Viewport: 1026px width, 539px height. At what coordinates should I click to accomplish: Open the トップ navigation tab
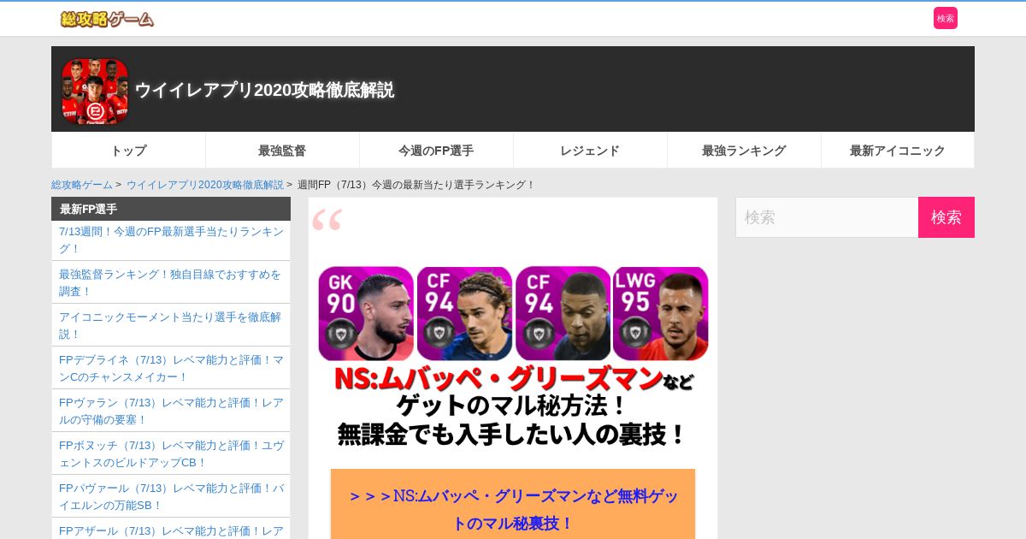pyautogui.click(x=128, y=151)
